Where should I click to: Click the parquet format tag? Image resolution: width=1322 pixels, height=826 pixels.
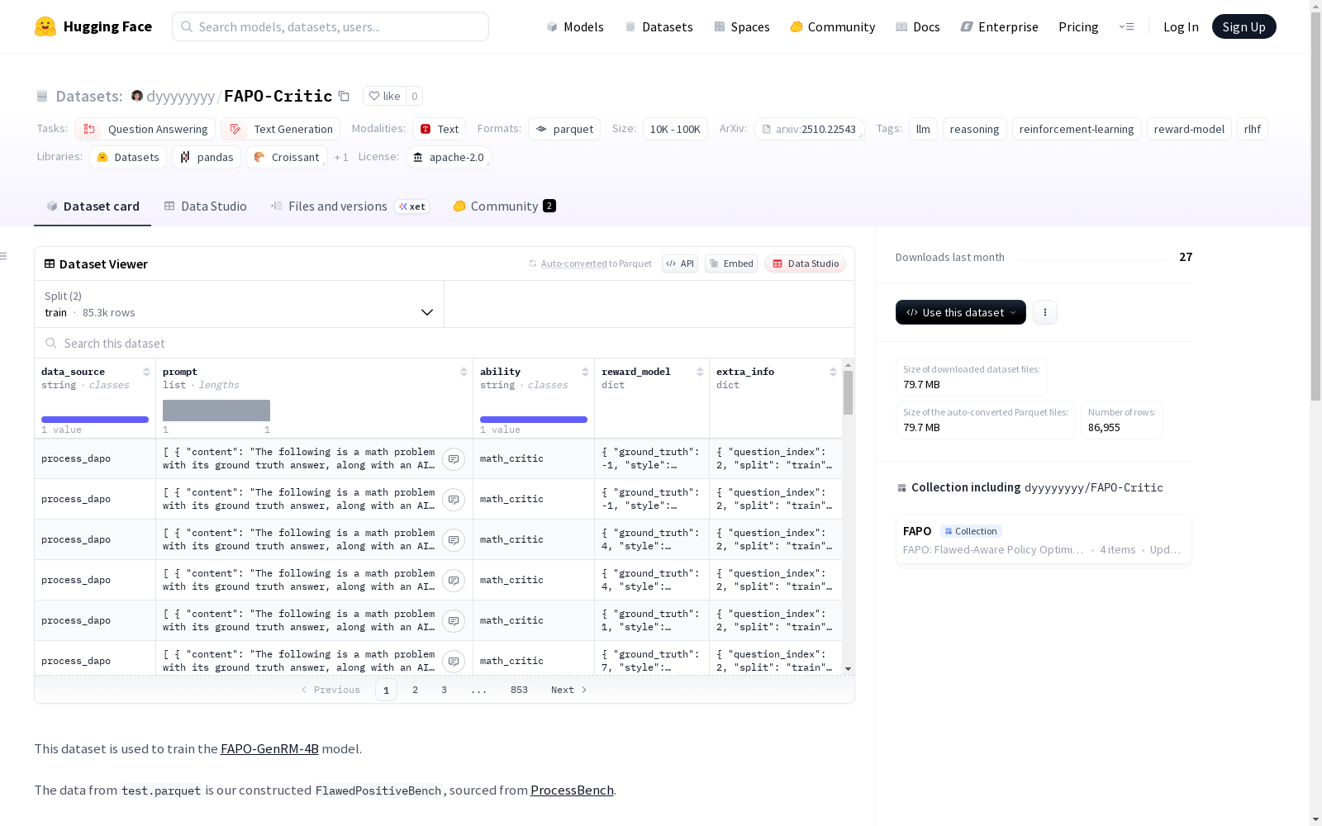point(564,129)
